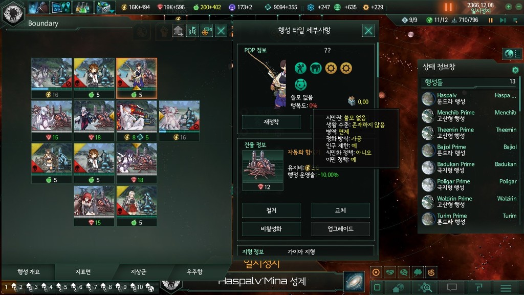The width and height of the screenshot is (524, 295).
Task: Toggle the outliner planet list icon
Action: tap(512, 54)
